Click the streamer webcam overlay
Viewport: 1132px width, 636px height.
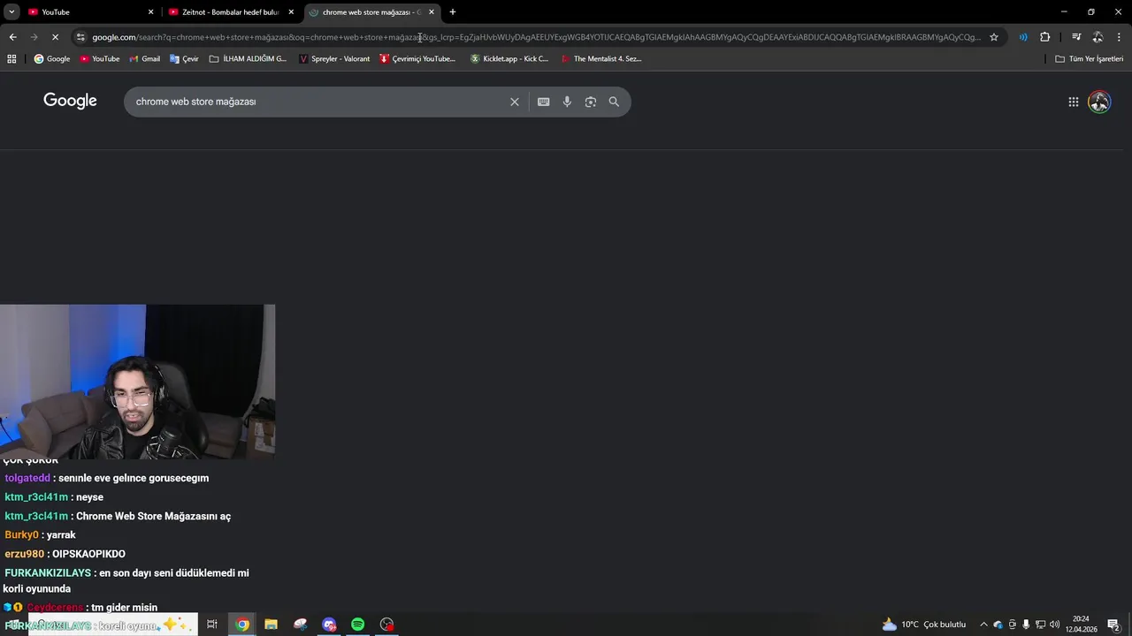(137, 382)
